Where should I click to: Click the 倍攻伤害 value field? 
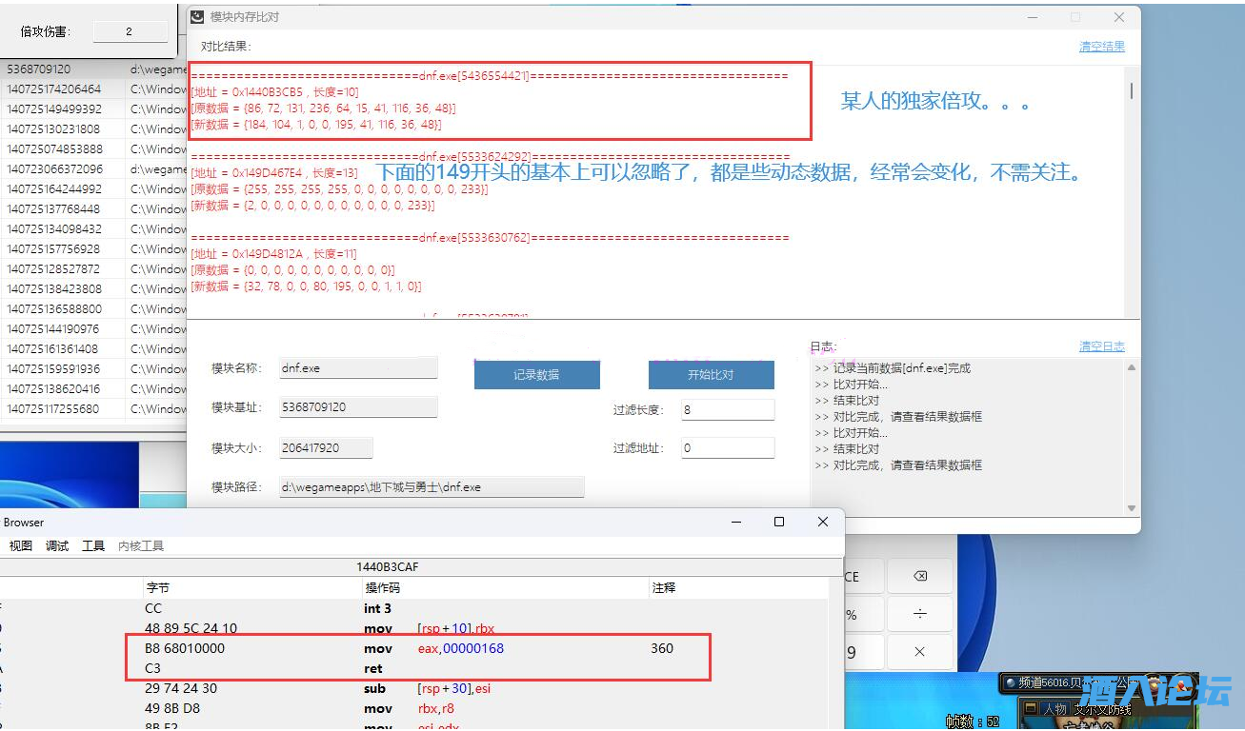coord(131,31)
